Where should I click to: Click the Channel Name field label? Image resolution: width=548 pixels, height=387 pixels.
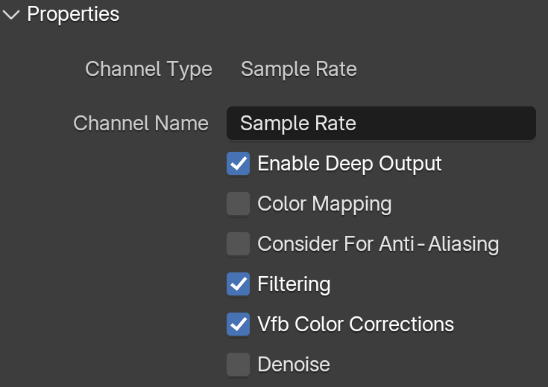click(141, 124)
